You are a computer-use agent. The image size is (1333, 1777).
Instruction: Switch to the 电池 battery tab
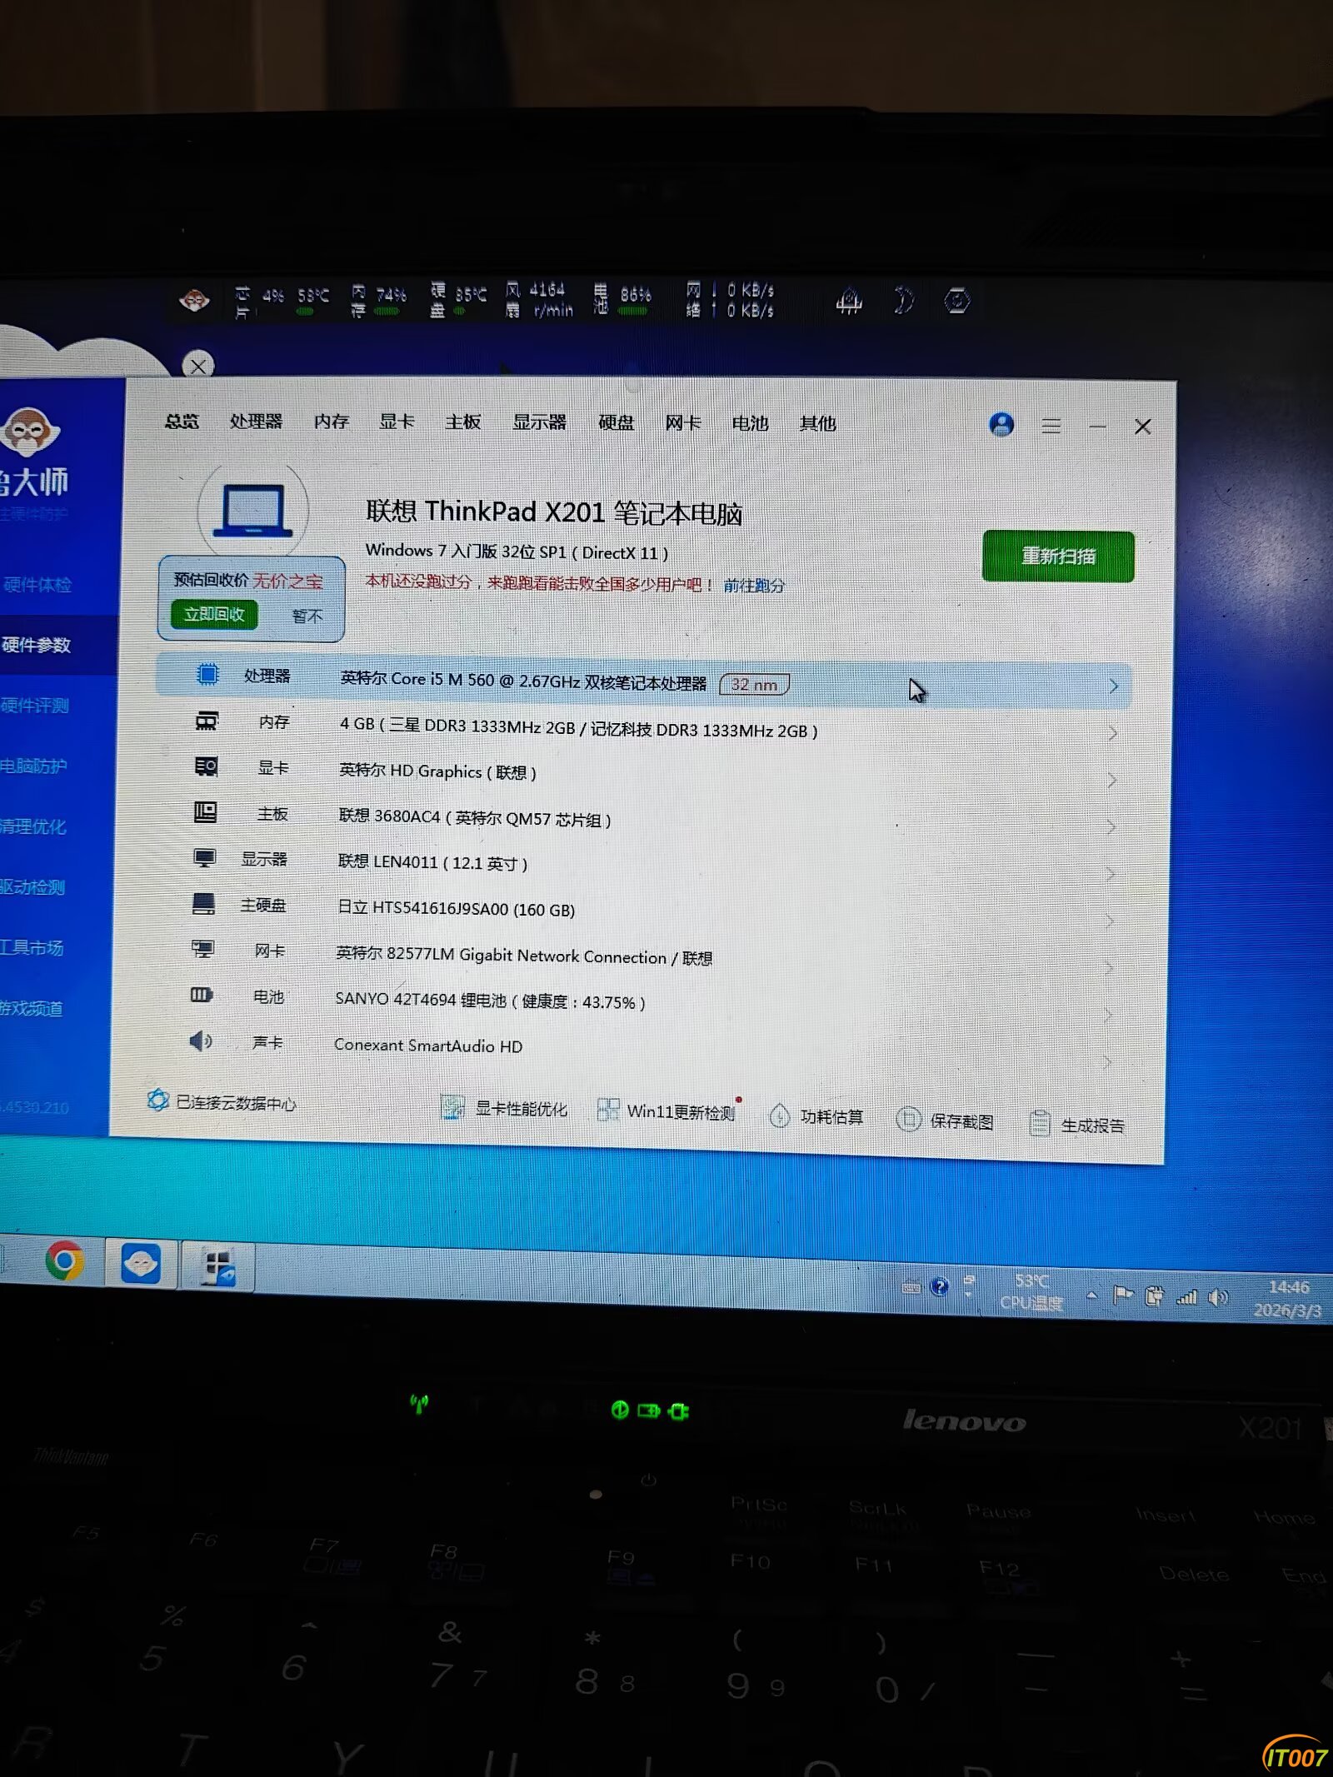click(x=750, y=423)
